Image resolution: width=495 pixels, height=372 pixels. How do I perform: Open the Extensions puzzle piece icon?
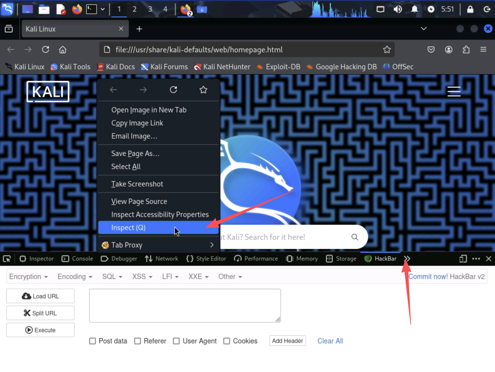pos(466,49)
